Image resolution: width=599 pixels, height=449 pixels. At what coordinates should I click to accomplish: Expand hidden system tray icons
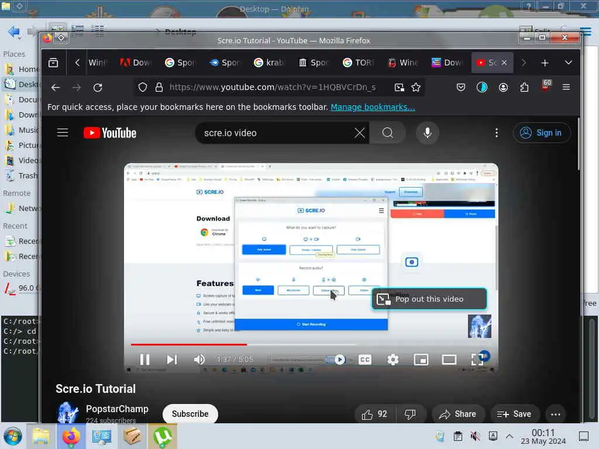(x=510, y=436)
